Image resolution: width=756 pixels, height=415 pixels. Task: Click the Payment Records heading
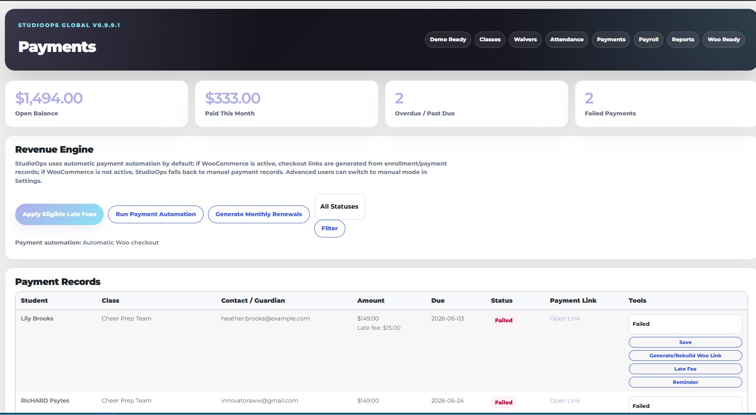pos(58,282)
